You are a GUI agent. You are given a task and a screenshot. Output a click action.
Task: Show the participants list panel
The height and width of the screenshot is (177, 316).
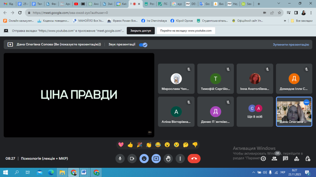(x=274, y=159)
